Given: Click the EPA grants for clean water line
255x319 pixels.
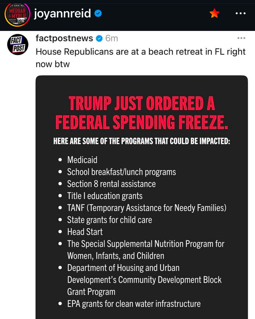Looking at the screenshot, I should click(134, 303).
